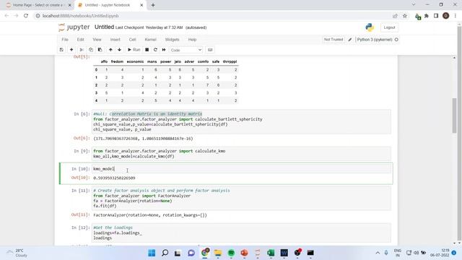Screen dimensions: 462x260
Task: Close the Untitled Jupyter Notebook tab
Action: coord(141,5)
